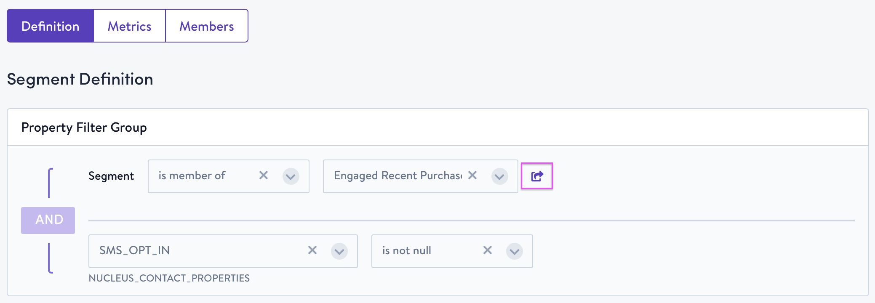Clear the 'is member of' operator selection
The height and width of the screenshot is (303, 875).
[x=264, y=175]
